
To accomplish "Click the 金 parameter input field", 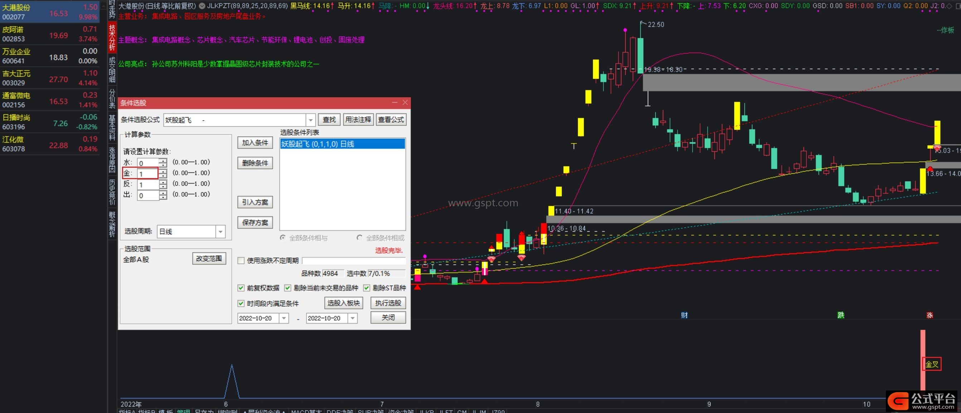I will tap(148, 173).
